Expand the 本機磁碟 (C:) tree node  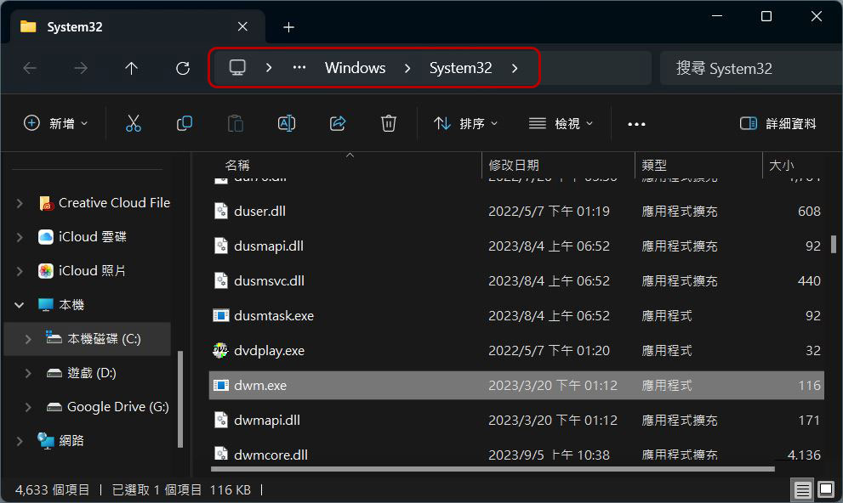pyautogui.click(x=28, y=339)
